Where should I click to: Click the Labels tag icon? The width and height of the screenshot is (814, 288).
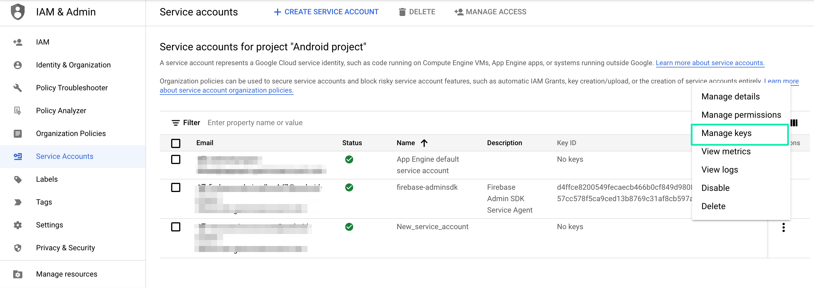(x=18, y=179)
